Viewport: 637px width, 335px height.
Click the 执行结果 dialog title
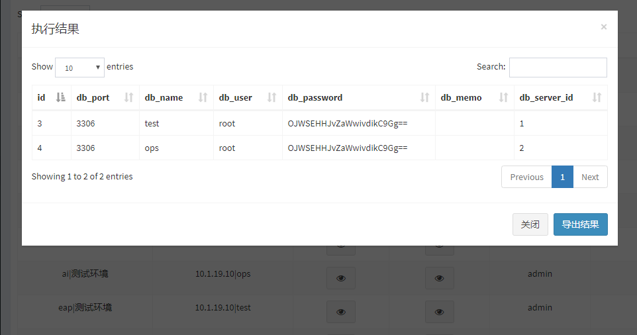tap(55, 29)
